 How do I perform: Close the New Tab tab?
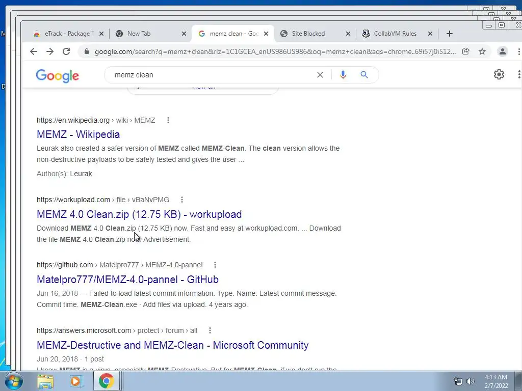coord(184,34)
